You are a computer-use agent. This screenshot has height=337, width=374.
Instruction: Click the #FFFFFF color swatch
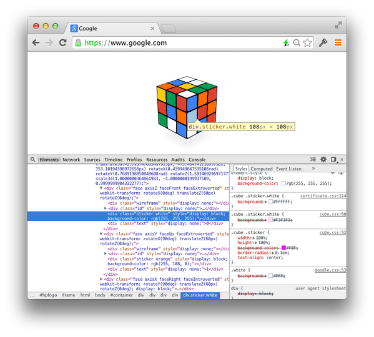pyautogui.click(x=271, y=202)
